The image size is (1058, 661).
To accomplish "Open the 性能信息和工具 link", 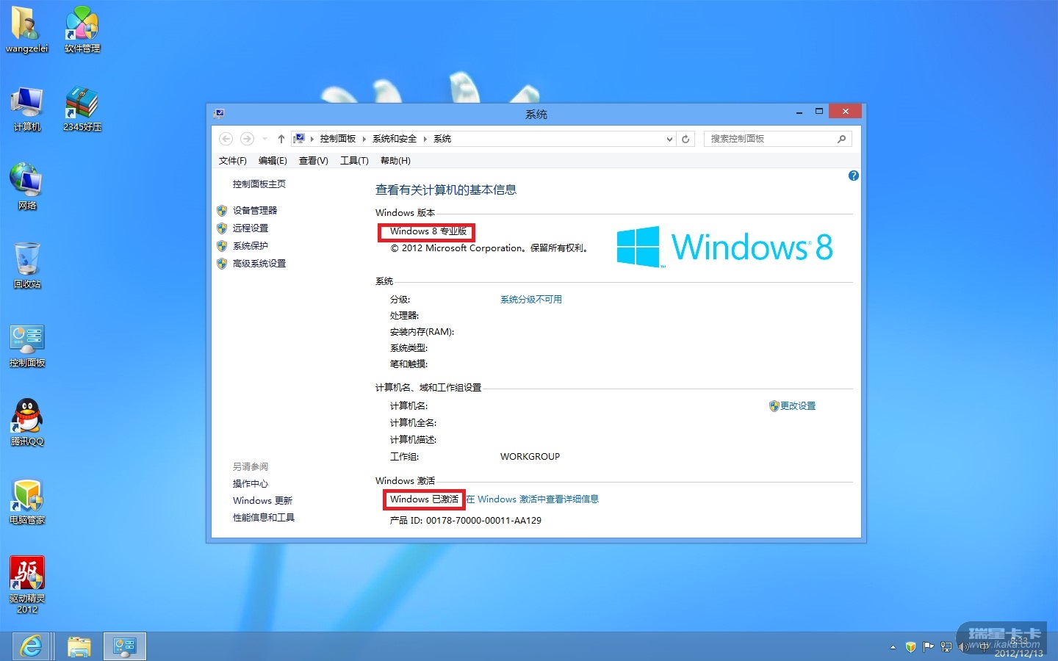I will [264, 518].
